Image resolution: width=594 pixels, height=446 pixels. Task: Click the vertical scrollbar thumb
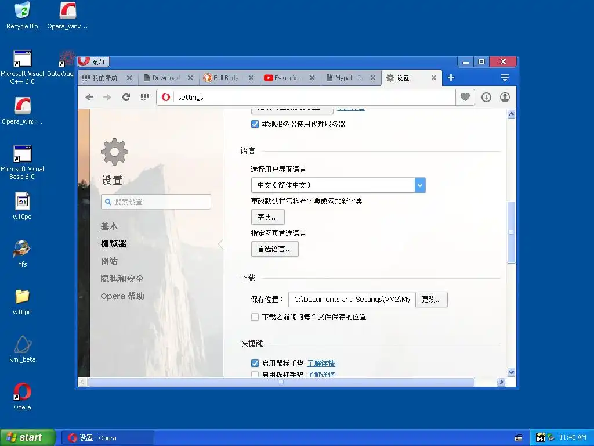[511, 232]
